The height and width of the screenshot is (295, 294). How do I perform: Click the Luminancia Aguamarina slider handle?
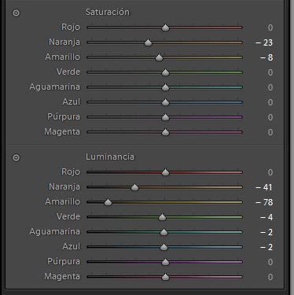pos(164,232)
